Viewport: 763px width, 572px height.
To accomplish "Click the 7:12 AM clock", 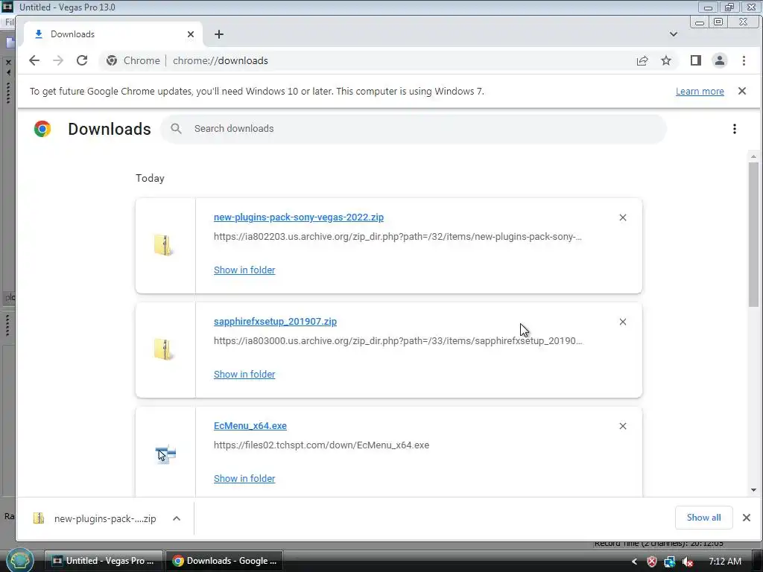I will click(x=724, y=562).
